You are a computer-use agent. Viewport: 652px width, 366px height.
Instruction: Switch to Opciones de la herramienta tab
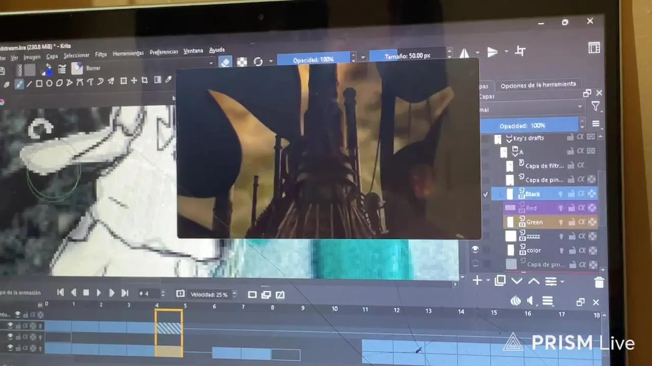pos(538,85)
